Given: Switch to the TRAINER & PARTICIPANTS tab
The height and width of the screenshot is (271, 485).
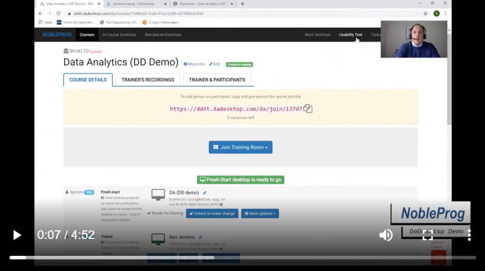Looking at the screenshot, I should (x=217, y=80).
